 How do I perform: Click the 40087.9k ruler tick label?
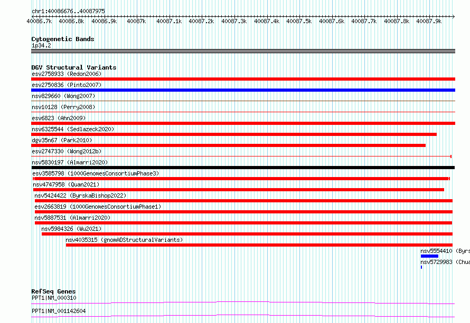click(x=429, y=22)
